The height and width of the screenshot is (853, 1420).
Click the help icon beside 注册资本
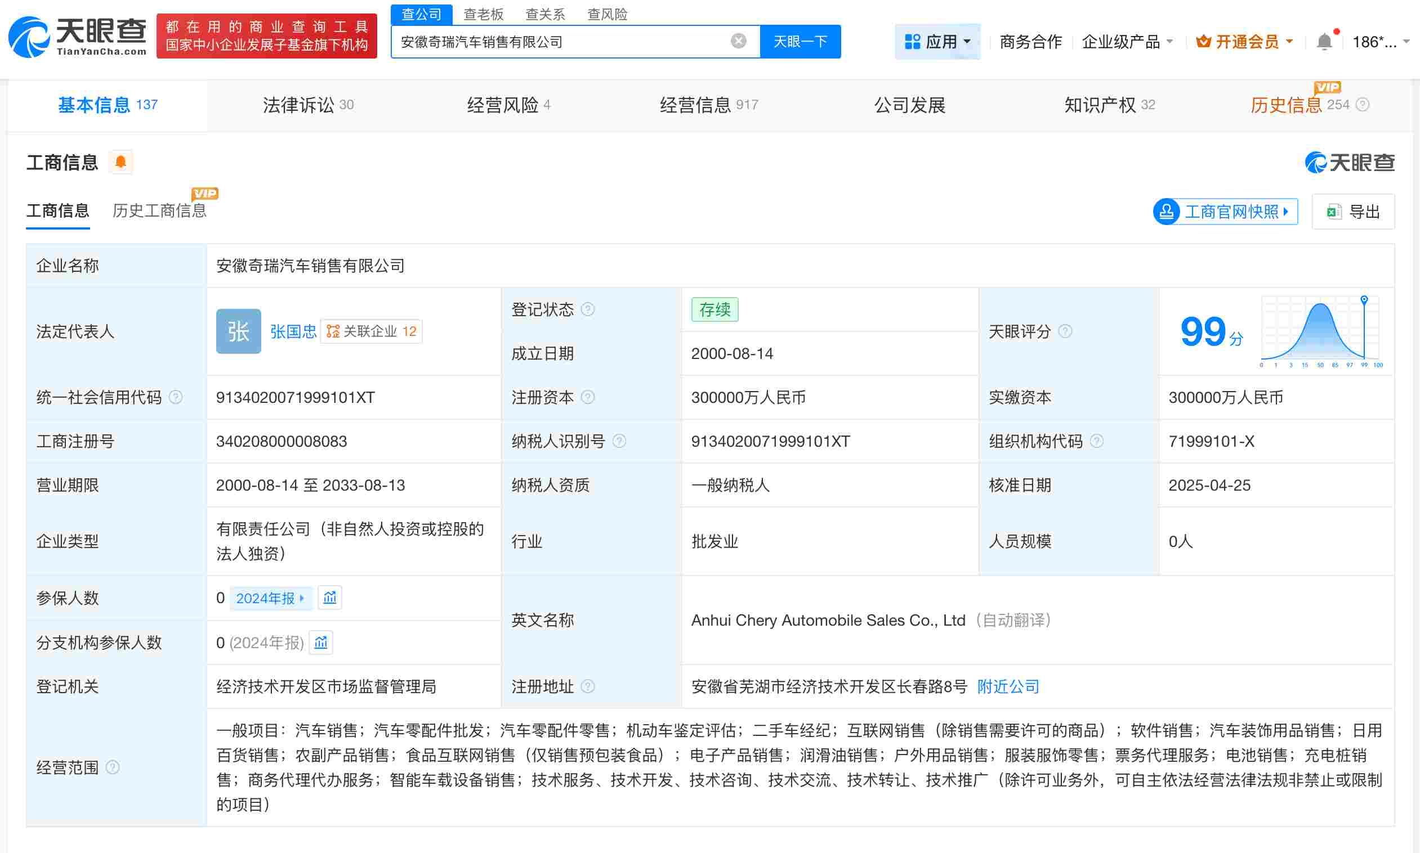point(588,397)
